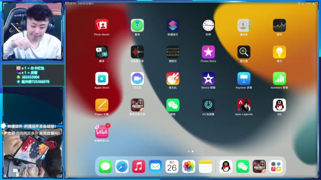Launch the Clips video app
The width and height of the screenshot is (321, 180).
[137, 78]
